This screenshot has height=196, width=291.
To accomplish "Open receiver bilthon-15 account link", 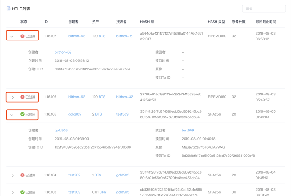I will click(x=124, y=36).
